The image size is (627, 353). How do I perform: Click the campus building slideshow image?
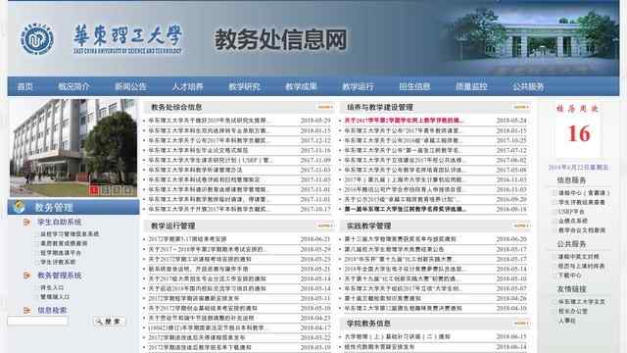coord(73,148)
